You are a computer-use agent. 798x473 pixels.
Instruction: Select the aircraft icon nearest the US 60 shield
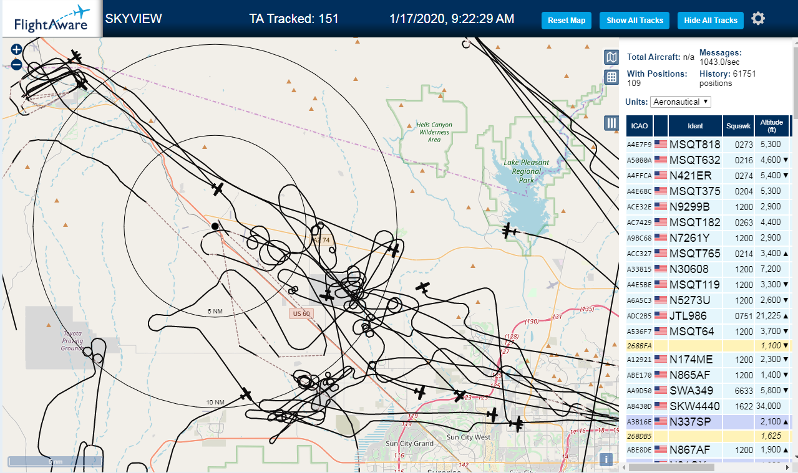[x=326, y=295]
